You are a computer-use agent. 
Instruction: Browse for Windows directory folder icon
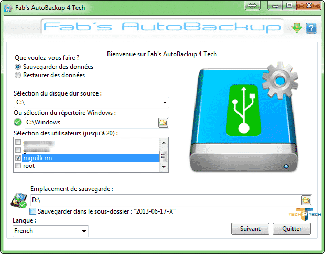[x=164, y=122]
